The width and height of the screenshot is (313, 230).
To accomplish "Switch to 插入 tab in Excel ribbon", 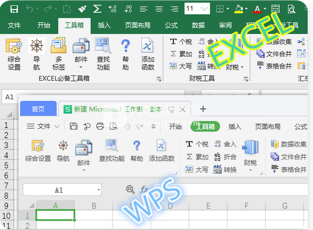I will 104,25.
